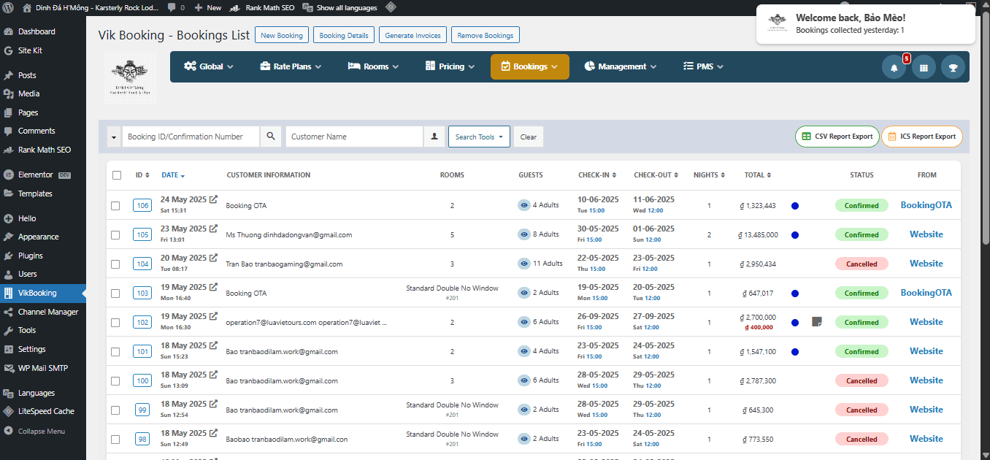This screenshot has width=990, height=460.
Task: Click the Collapse Menu arrow in the sidebar
Action: tap(8, 432)
